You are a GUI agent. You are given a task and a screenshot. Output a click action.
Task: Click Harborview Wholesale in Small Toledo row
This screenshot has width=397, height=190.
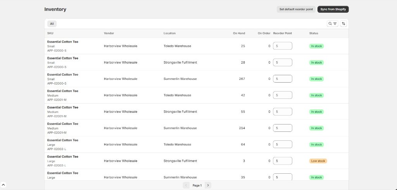coord(121,46)
